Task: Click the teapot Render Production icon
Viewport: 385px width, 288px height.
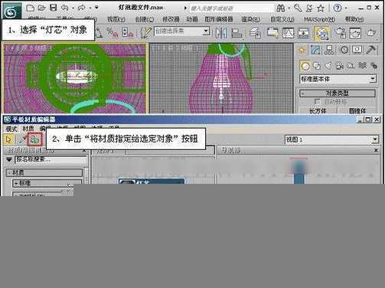Action: [x=371, y=33]
